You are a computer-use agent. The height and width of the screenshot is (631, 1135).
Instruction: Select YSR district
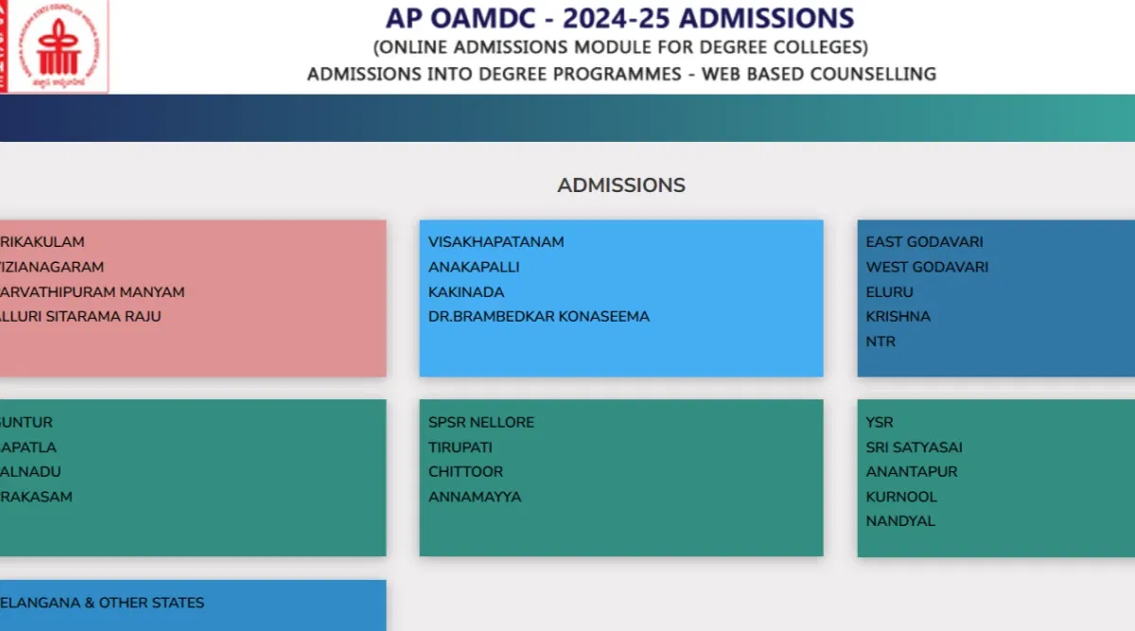pyautogui.click(x=880, y=423)
